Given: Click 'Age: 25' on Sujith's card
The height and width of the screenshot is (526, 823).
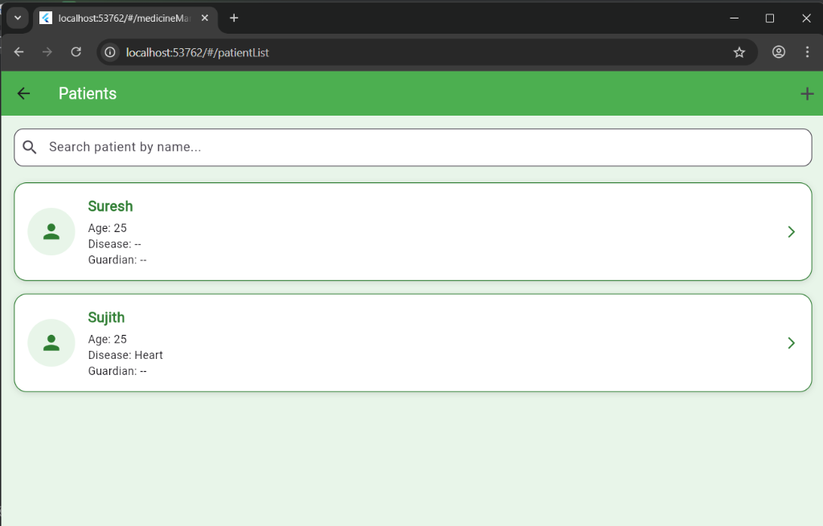Looking at the screenshot, I should click(107, 340).
